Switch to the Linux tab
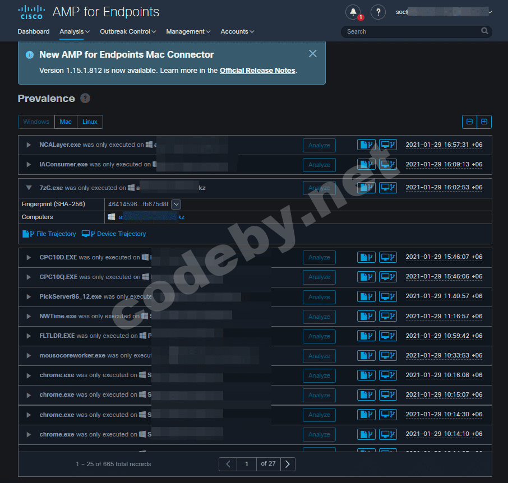 tap(90, 122)
